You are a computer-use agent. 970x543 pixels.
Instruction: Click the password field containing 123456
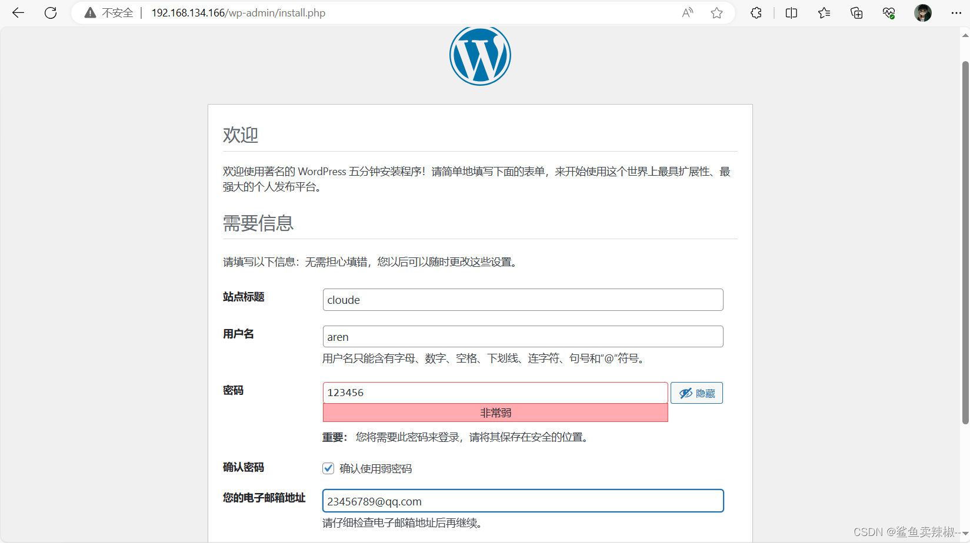pyautogui.click(x=495, y=393)
